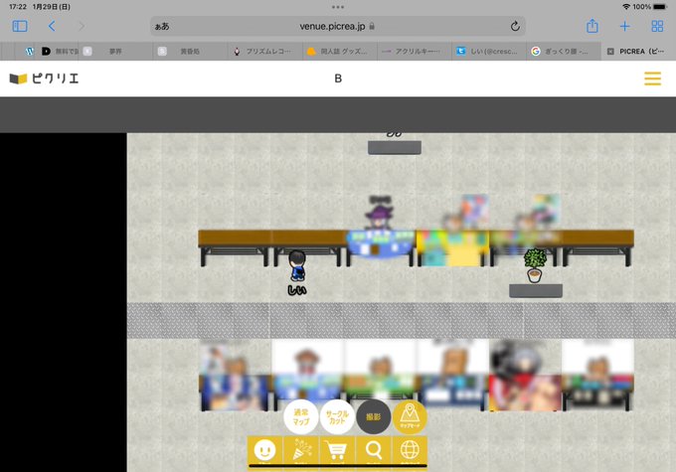Viewport: 676px width, 472px height.
Task: Tap the ぁあ reader options button
Action: (x=162, y=26)
